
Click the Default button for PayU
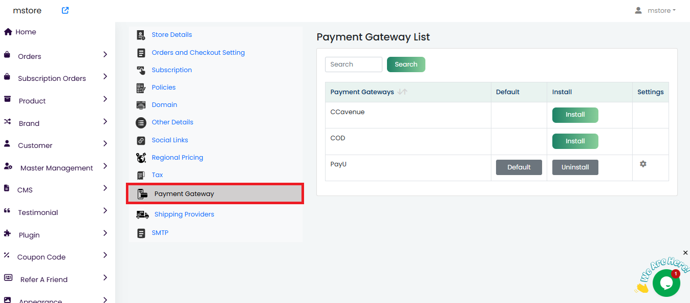point(519,167)
